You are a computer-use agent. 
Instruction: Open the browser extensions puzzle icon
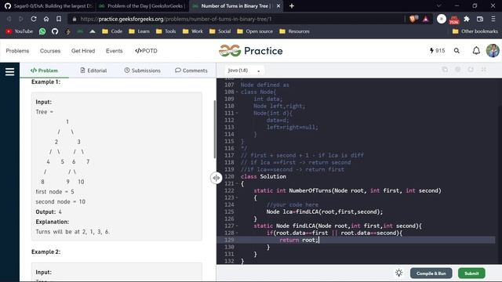pos(467,19)
